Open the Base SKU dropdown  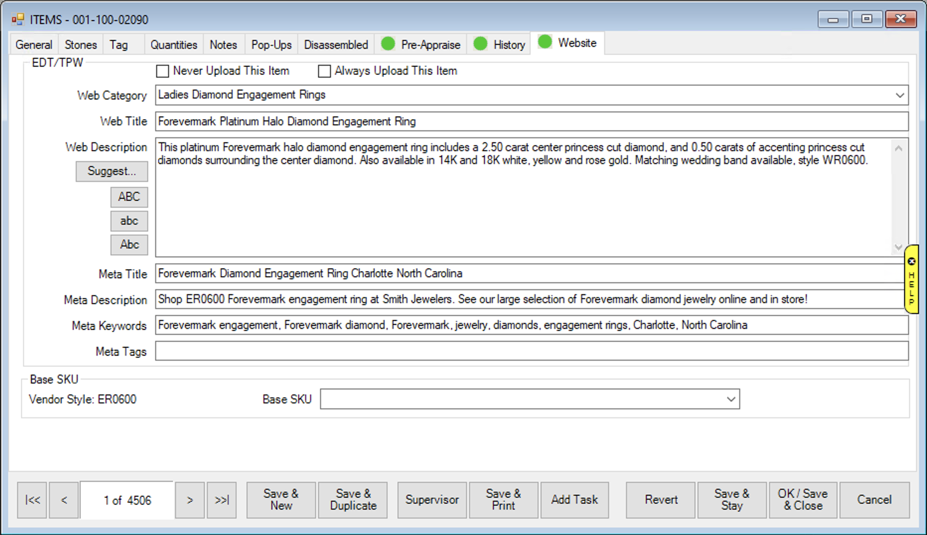[730, 399]
